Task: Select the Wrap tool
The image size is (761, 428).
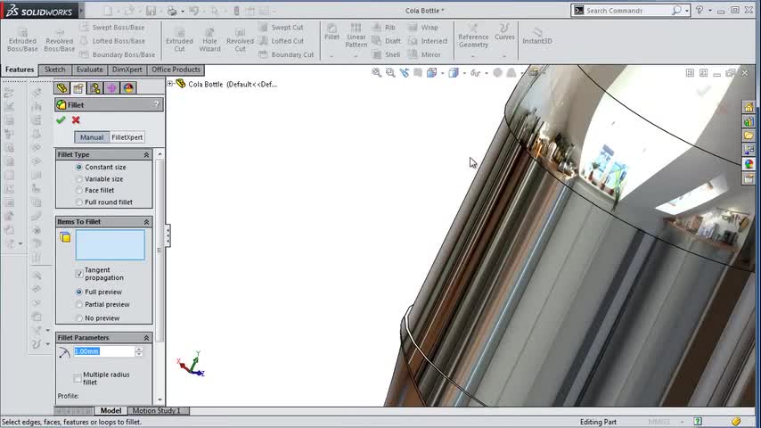Action: tap(423, 28)
